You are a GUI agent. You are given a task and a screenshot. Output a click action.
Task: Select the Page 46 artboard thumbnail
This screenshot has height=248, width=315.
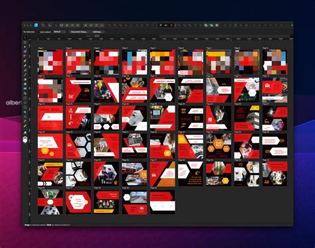point(51,202)
